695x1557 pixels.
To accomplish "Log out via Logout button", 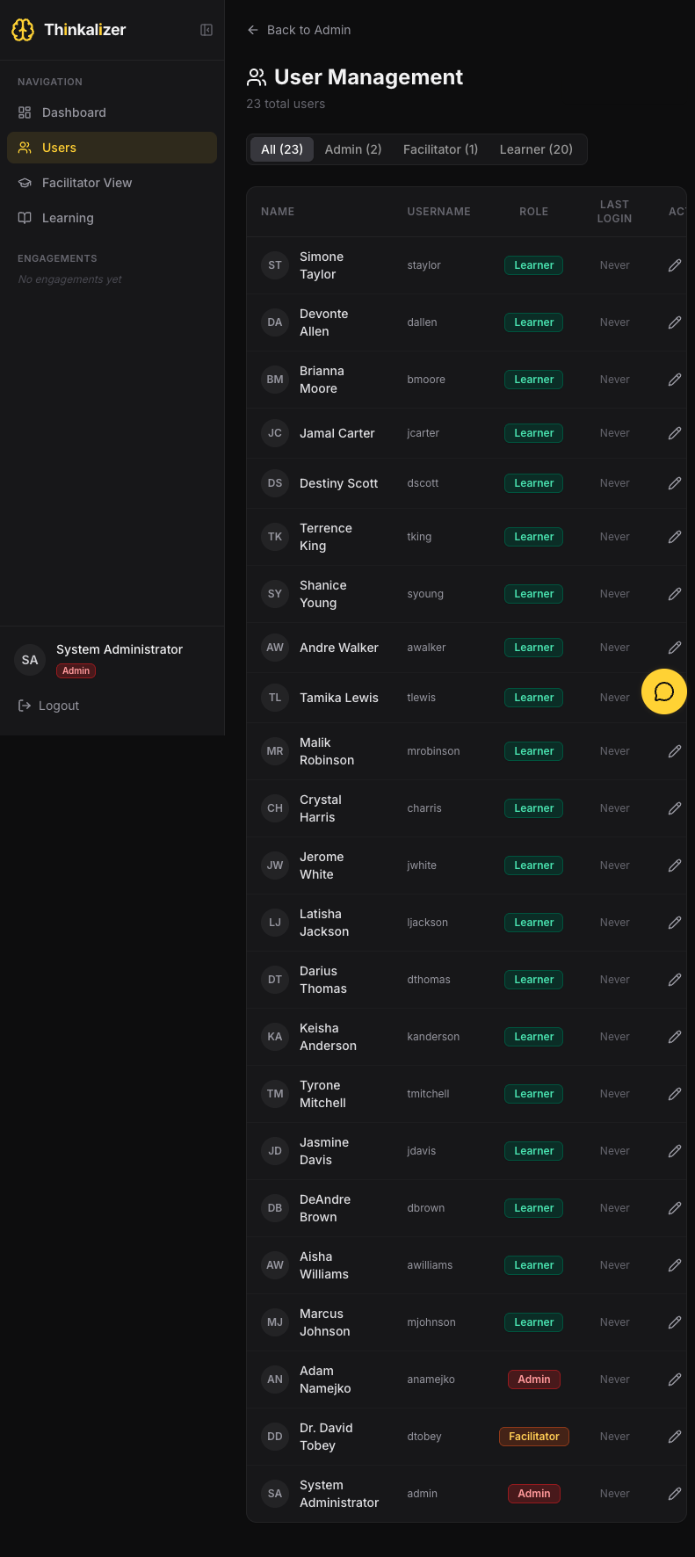I will [49, 706].
